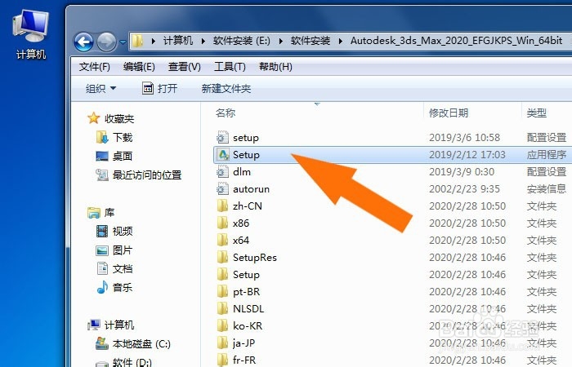Open the 查看(V) menu

[x=184, y=67]
